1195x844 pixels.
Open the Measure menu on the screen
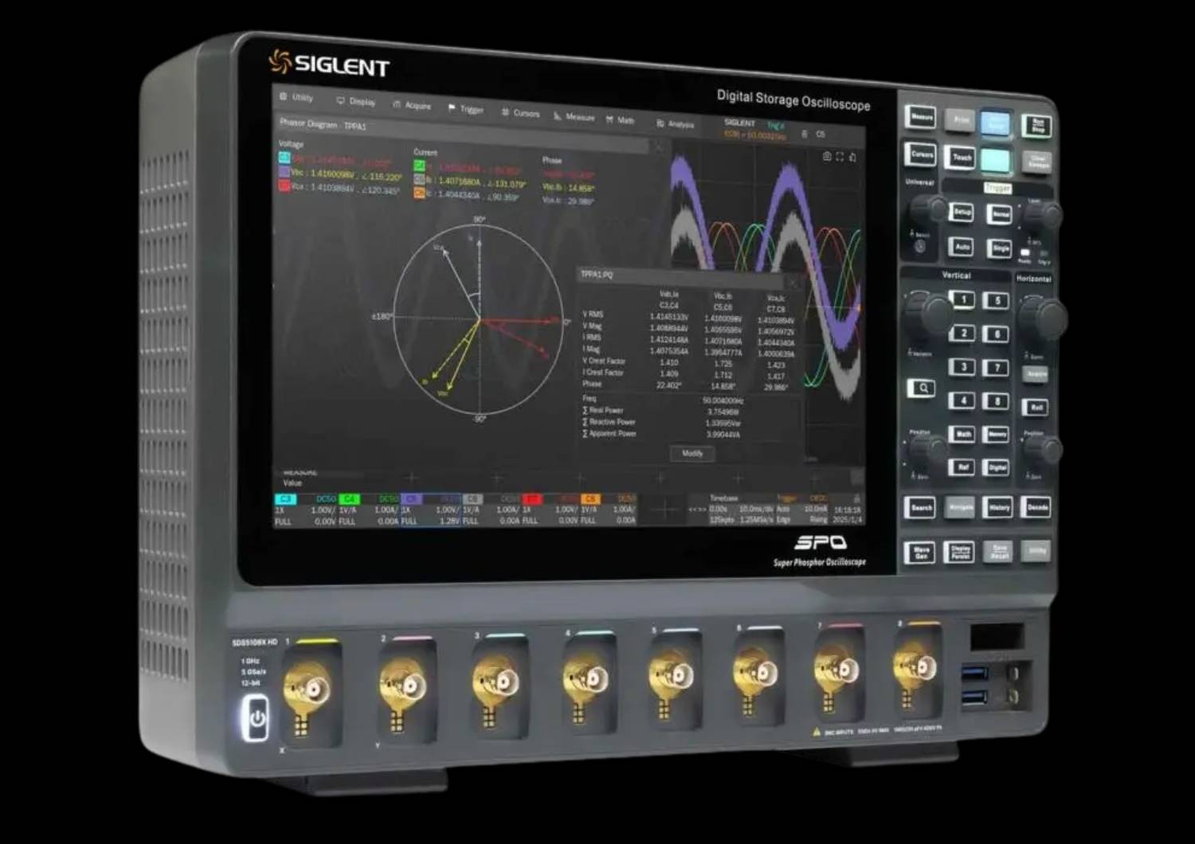[574, 117]
